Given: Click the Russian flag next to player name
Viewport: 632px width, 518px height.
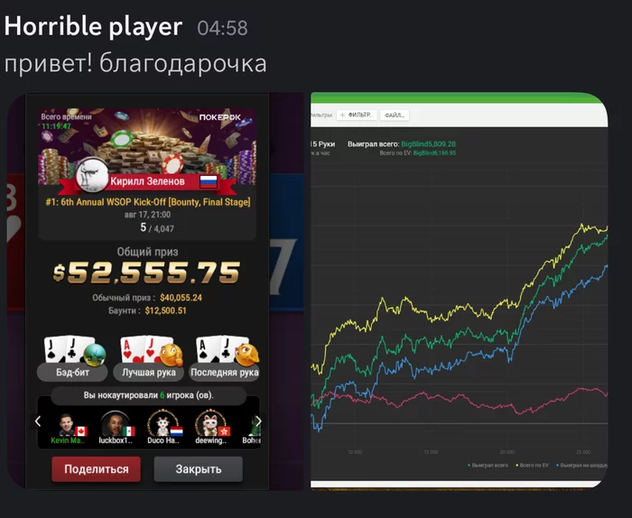Looking at the screenshot, I should 209,181.
